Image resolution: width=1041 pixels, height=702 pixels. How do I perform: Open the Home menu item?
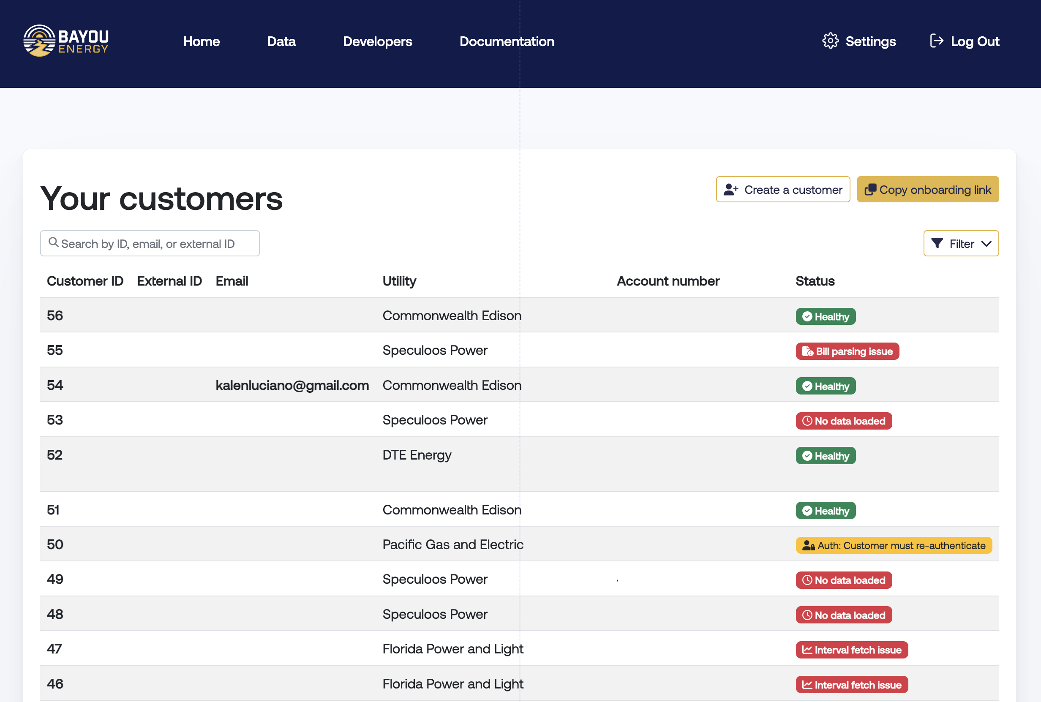point(202,41)
